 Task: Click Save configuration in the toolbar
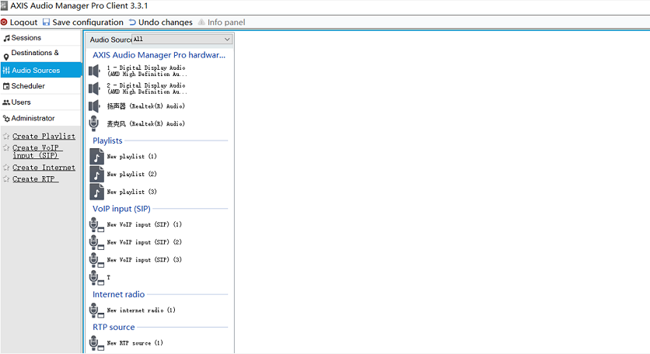pyautogui.click(x=83, y=23)
